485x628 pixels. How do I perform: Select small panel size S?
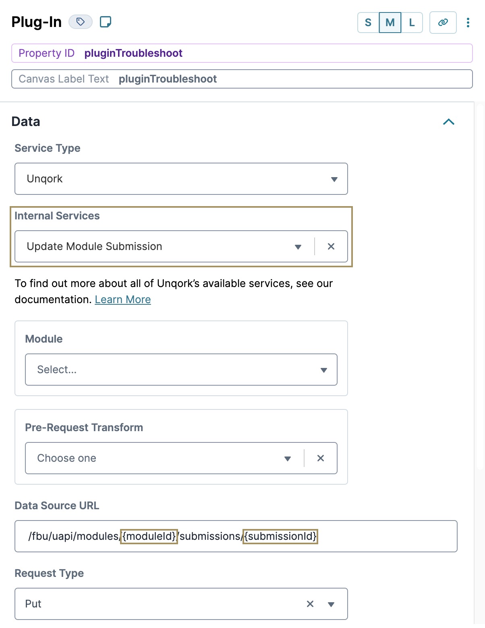tap(368, 23)
